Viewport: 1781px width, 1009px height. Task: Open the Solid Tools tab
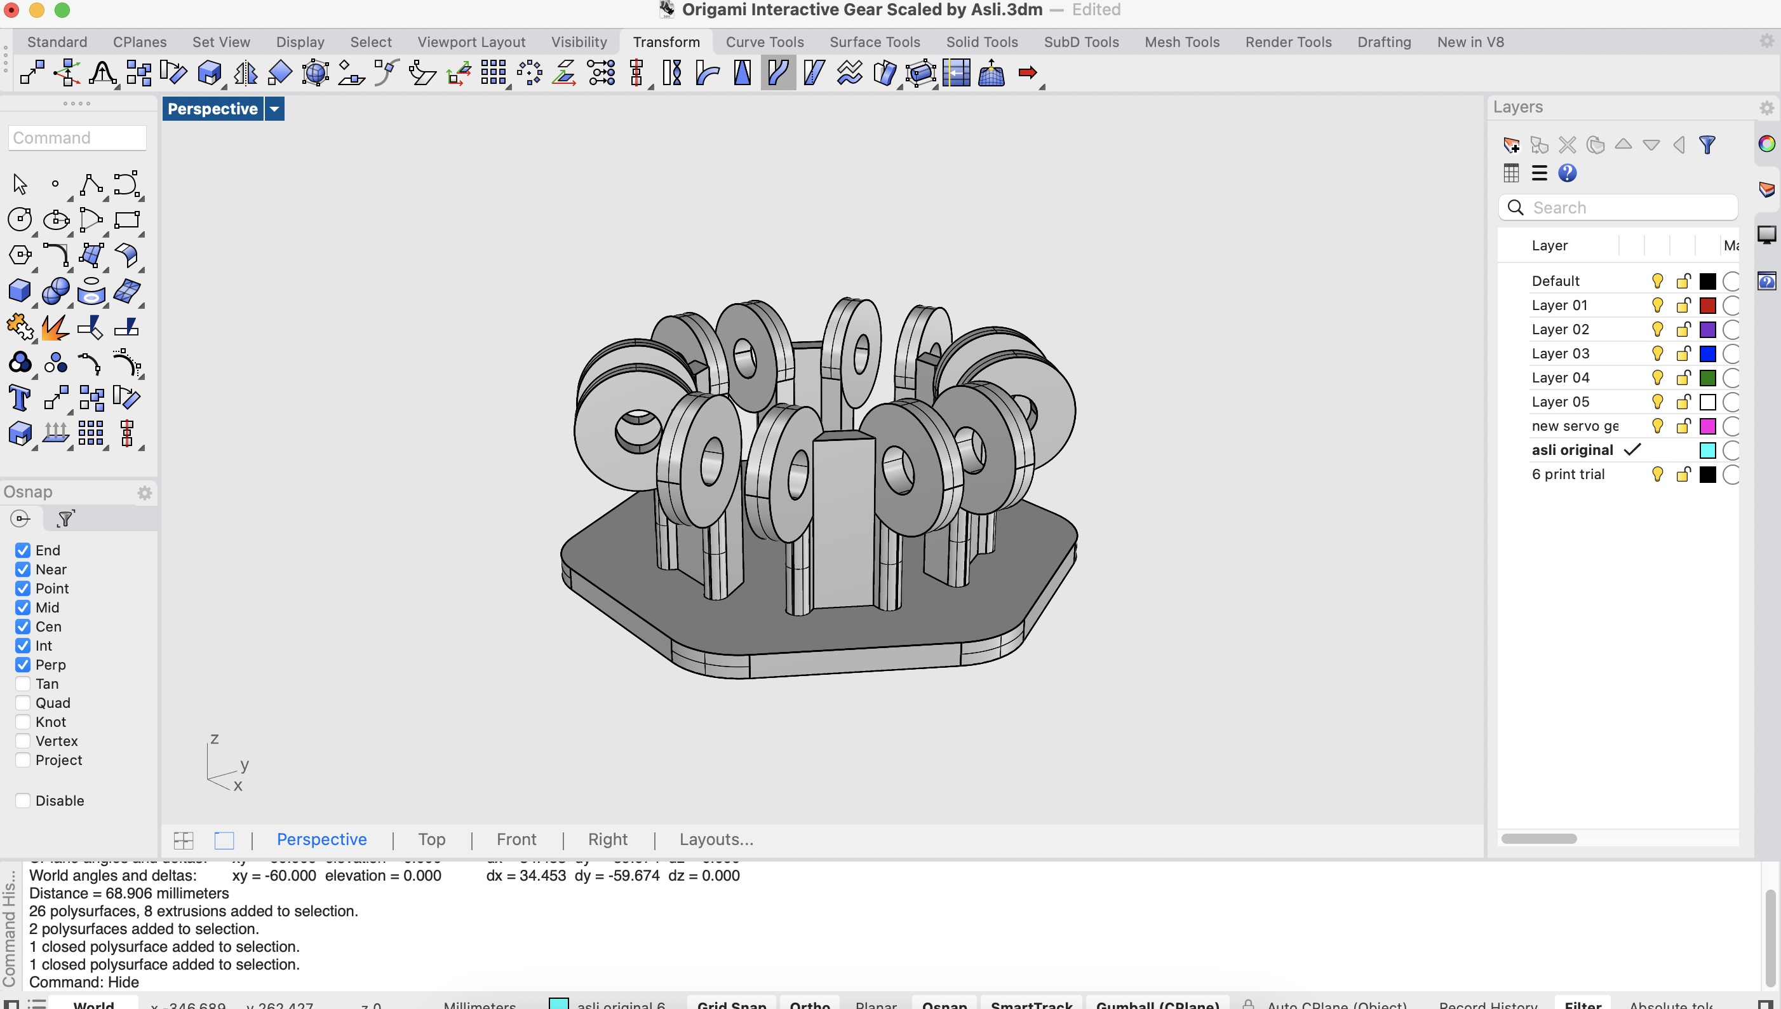(981, 41)
